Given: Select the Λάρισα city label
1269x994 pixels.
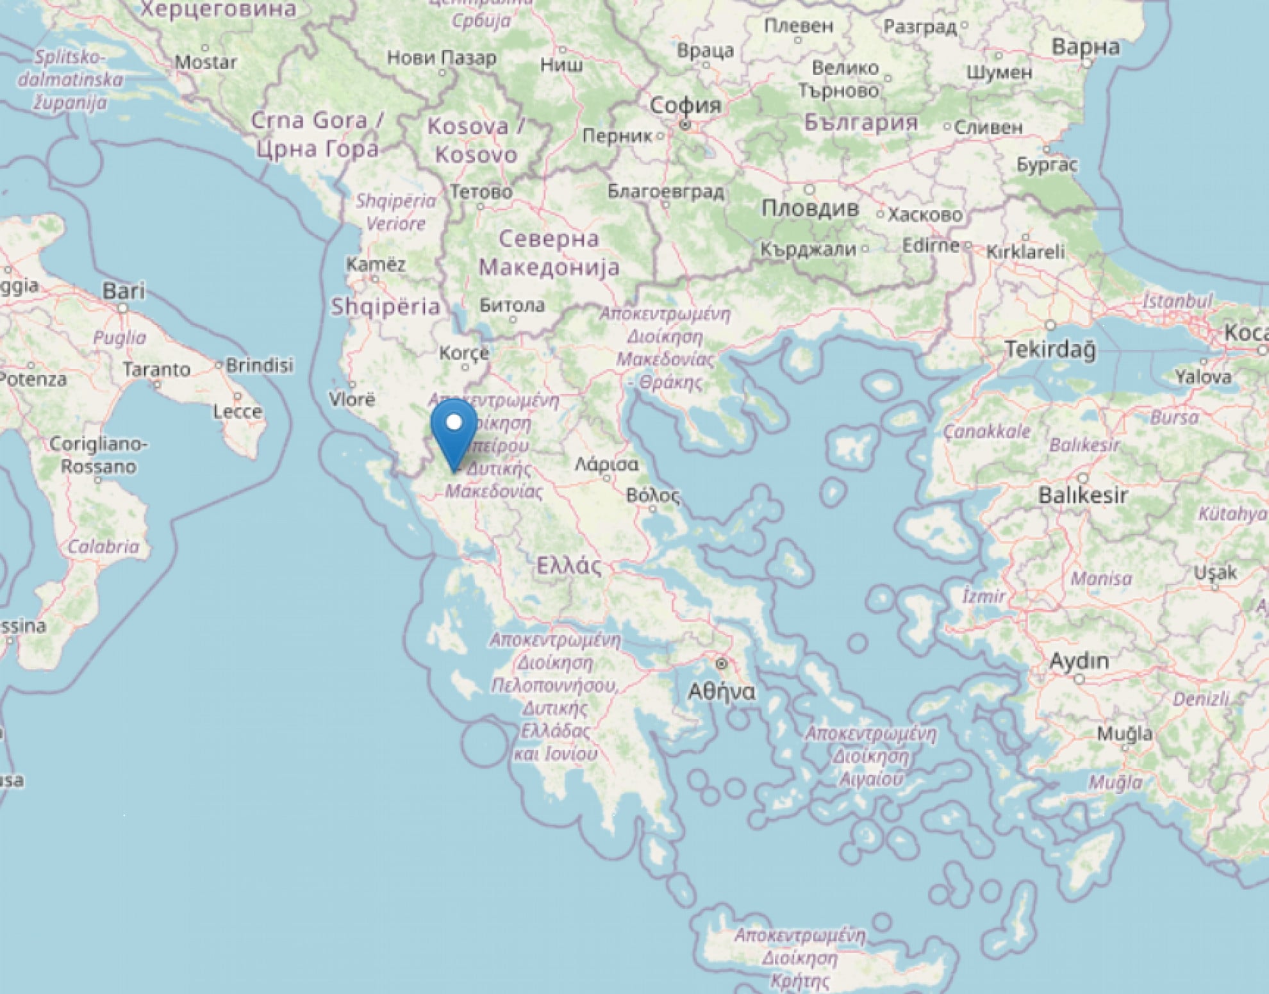Looking at the screenshot, I should (606, 464).
